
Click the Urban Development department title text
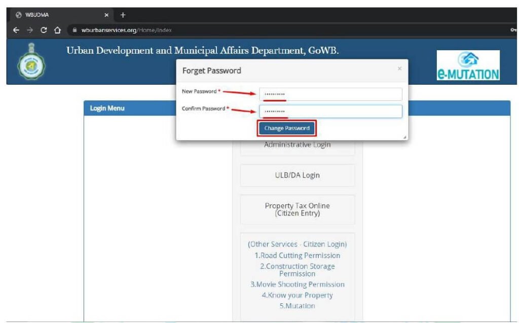point(203,51)
